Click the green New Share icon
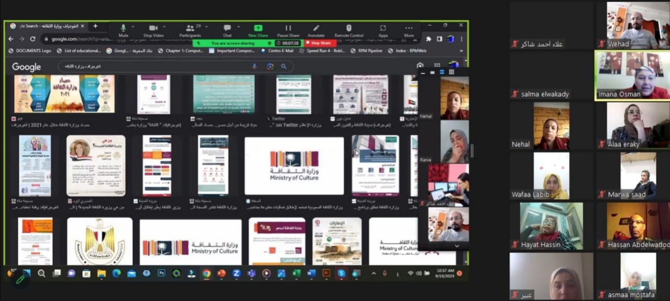Image resolution: width=670 pixels, height=301 pixels. coord(258,28)
